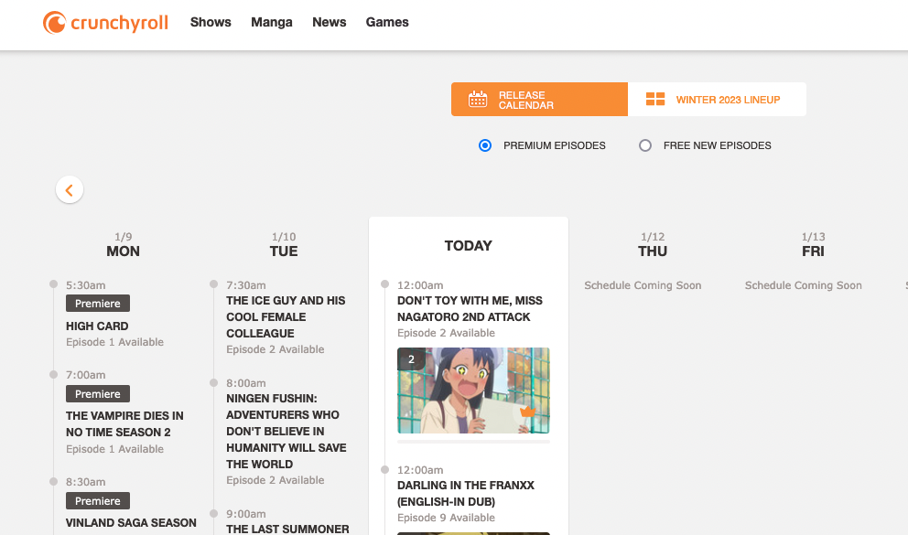Click Episode 2 Available under Ice Guy

coord(276,349)
